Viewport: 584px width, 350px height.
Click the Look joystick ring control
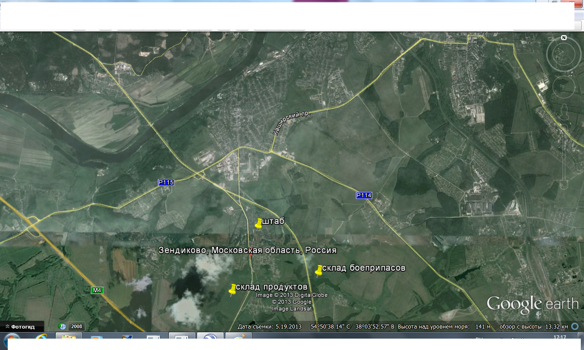pos(563,54)
